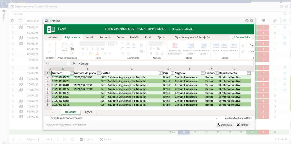Switch to the Revisão ribbon tab

tap(134, 38)
